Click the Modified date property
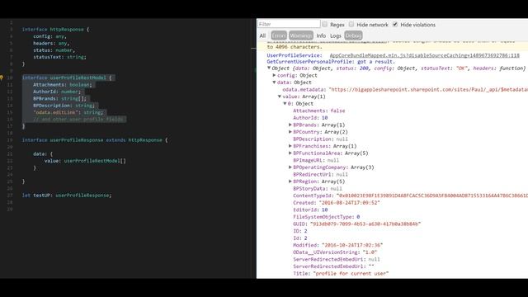This screenshot has height=297, width=528. 337,245
